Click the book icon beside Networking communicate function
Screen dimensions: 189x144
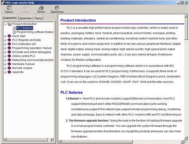(9, 60)
